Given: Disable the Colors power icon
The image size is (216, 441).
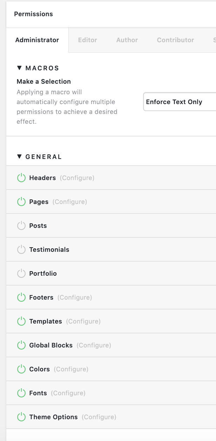Looking at the screenshot, I should point(21,369).
